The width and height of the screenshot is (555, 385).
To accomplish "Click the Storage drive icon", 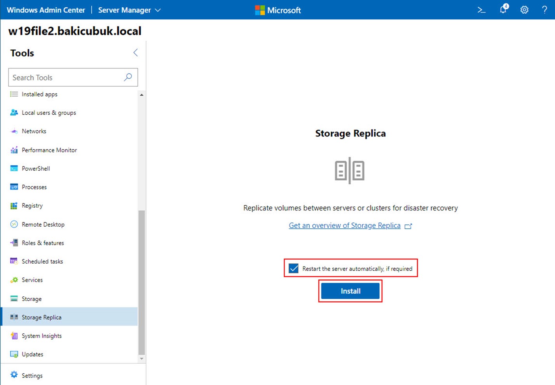I will [x=14, y=299].
